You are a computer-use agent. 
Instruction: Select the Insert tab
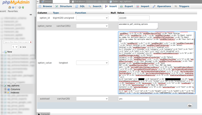click(x=111, y=6)
